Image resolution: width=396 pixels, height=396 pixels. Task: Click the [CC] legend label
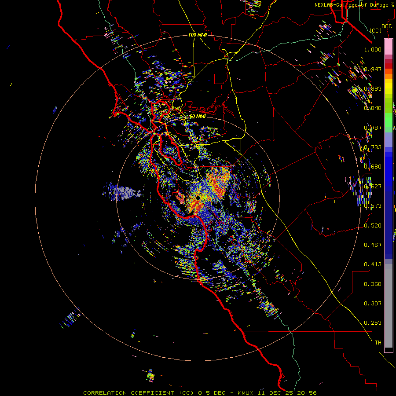(376, 30)
